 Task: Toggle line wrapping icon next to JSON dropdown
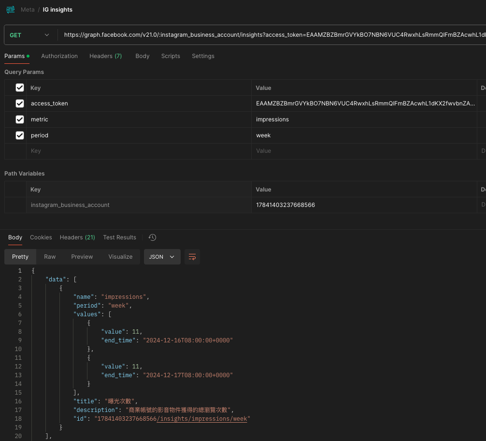[192, 257]
